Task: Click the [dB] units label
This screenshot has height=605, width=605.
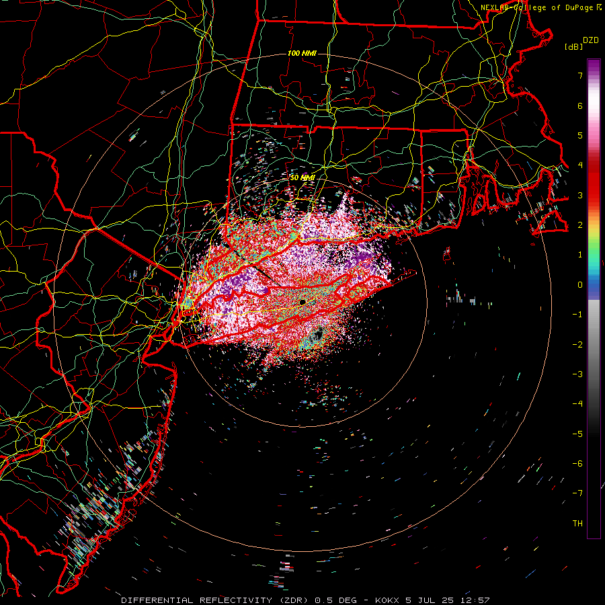Action: (574, 46)
